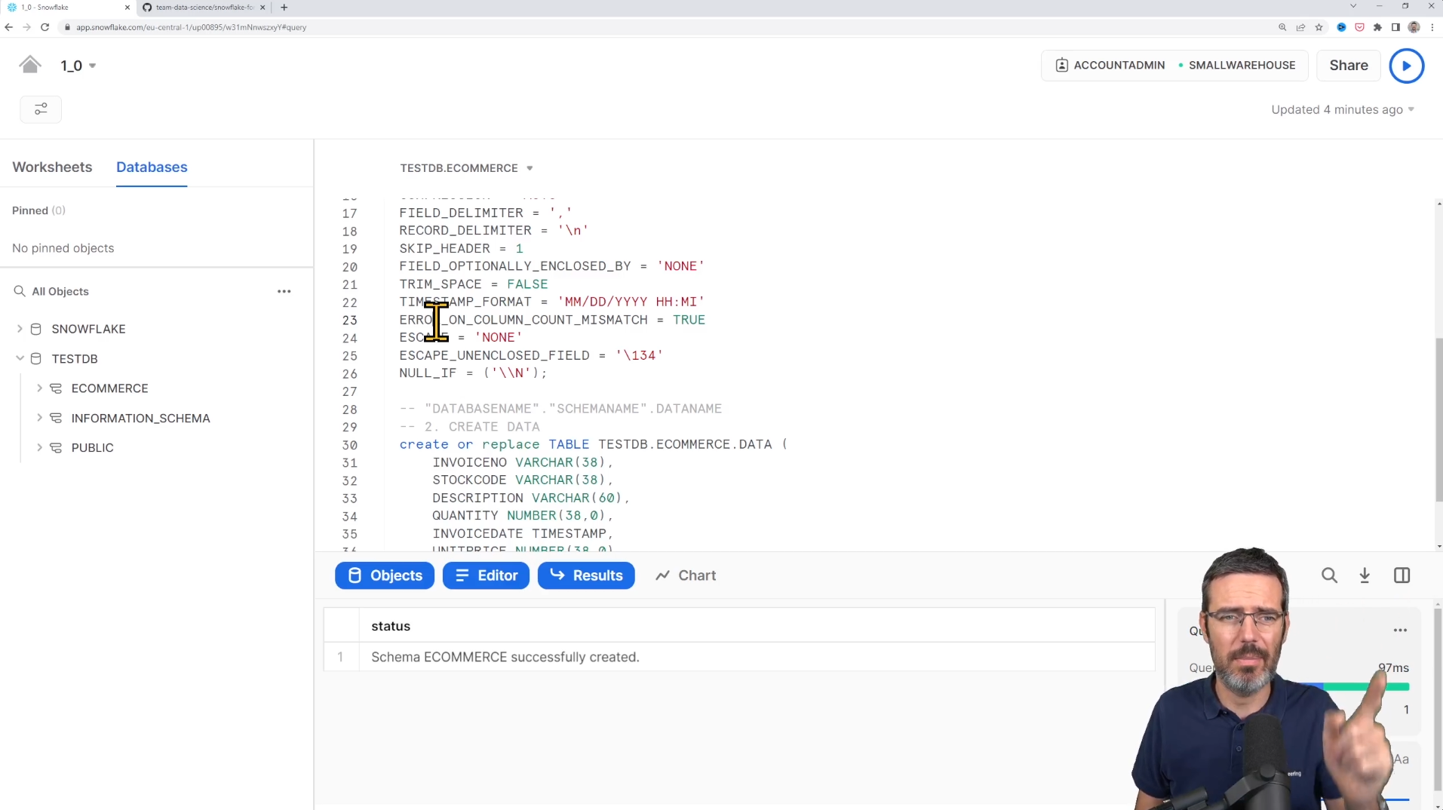Switch to the Worksheets tab
This screenshot has width=1443, height=810.
click(x=52, y=167)
